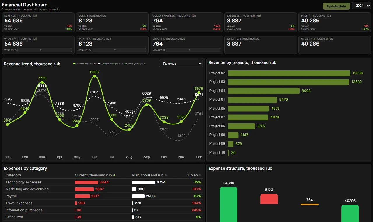Toggle the Previous year actual legend series

click(134, 64)
